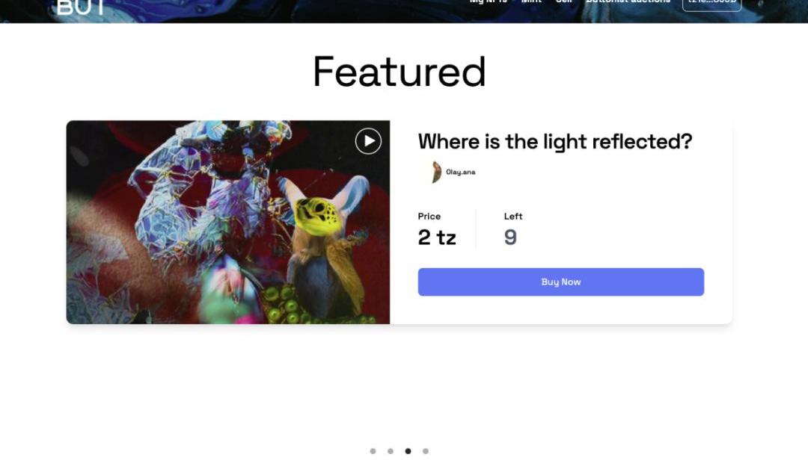Open the Buttonist auctions menu item
808x460 pixels.
click(628, 1)
